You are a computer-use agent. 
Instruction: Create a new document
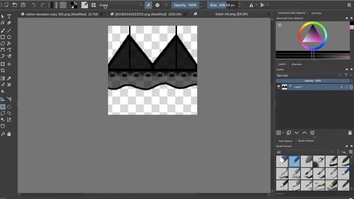coord(6,5)
